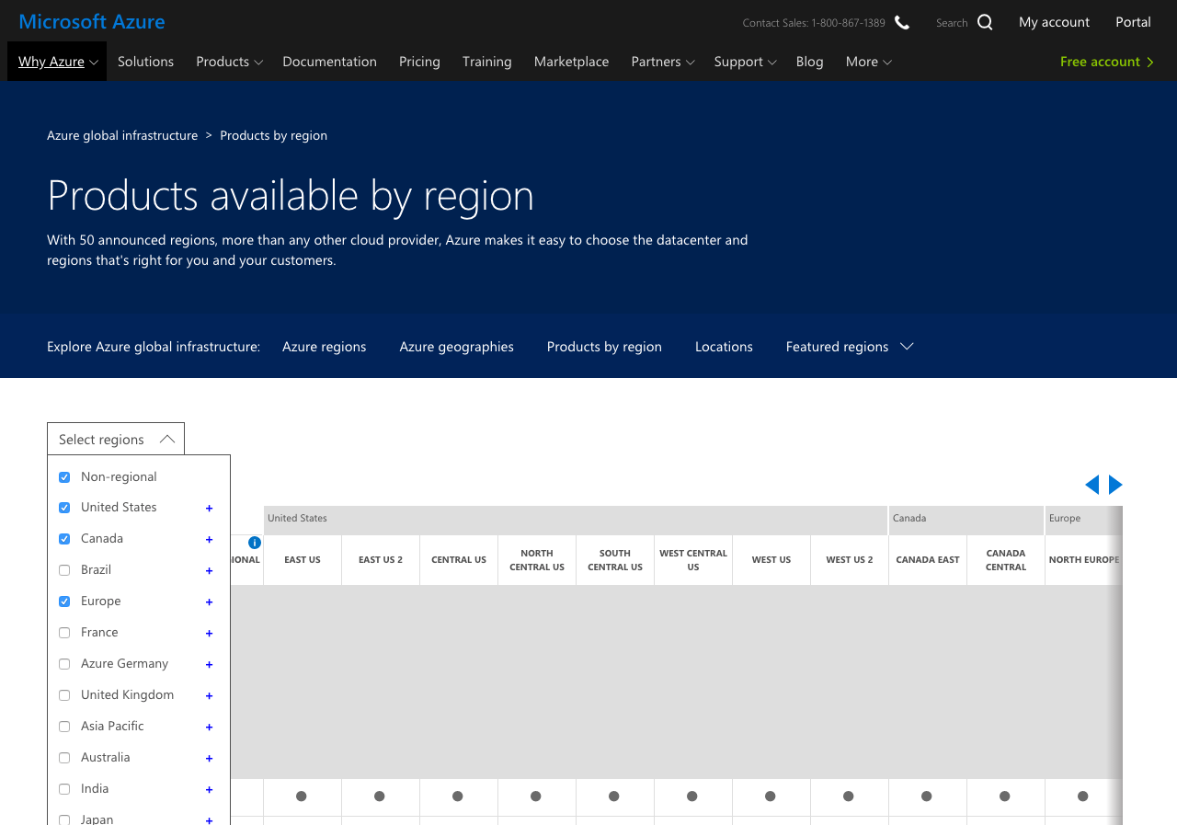The image size is (1177, 825).
Task: Check the United Kingdom checkbox
Action: (x=64, y=695)
